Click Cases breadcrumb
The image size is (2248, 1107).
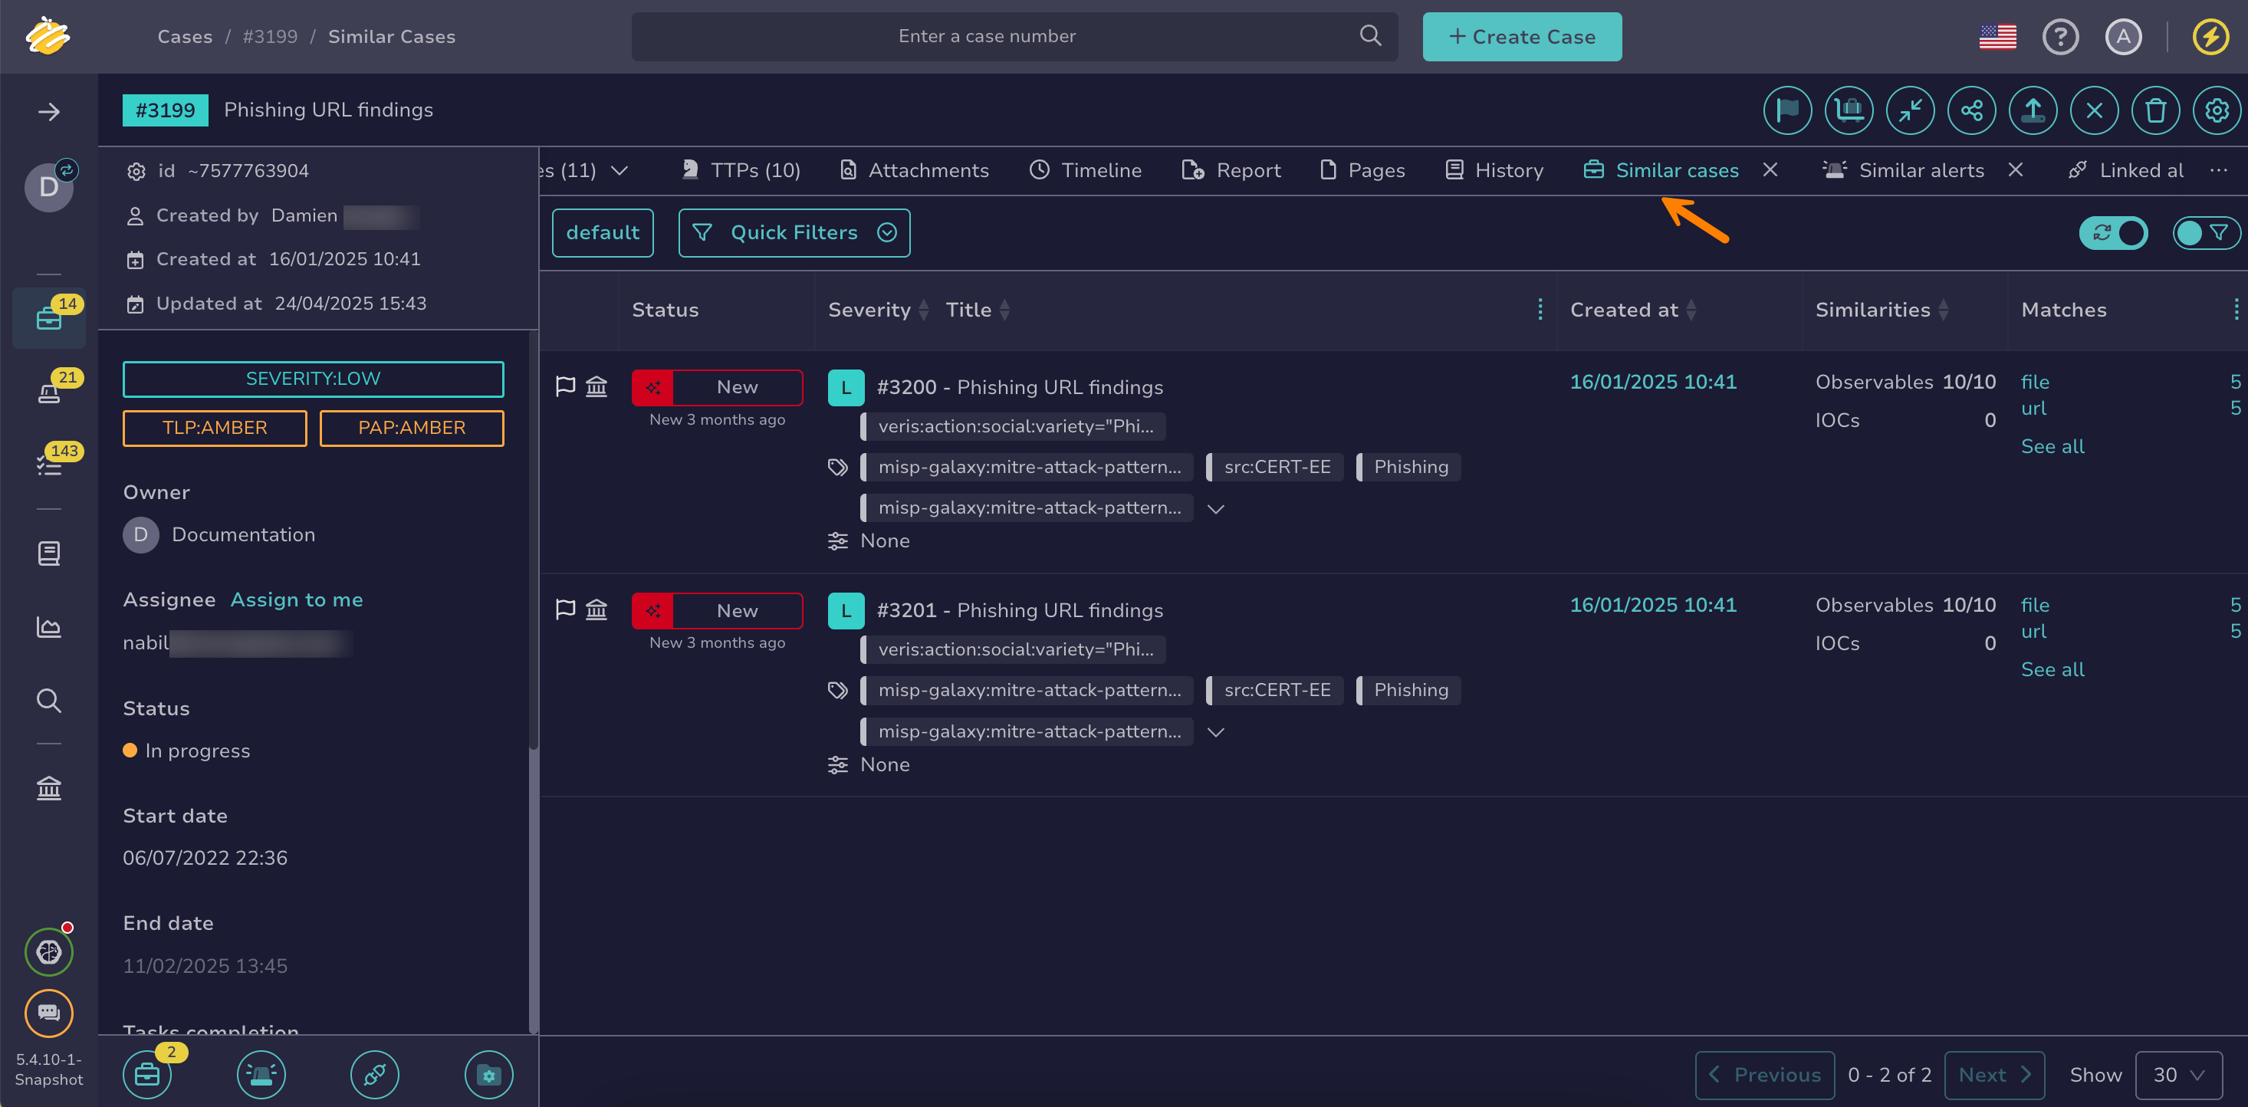click(185, 37)
